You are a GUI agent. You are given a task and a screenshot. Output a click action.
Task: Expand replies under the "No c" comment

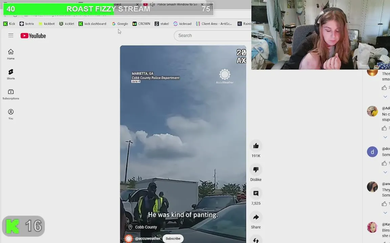click(385, 137)
